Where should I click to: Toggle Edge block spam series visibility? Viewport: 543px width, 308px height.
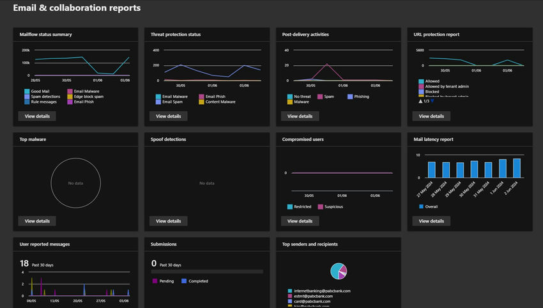pos(87,96)
